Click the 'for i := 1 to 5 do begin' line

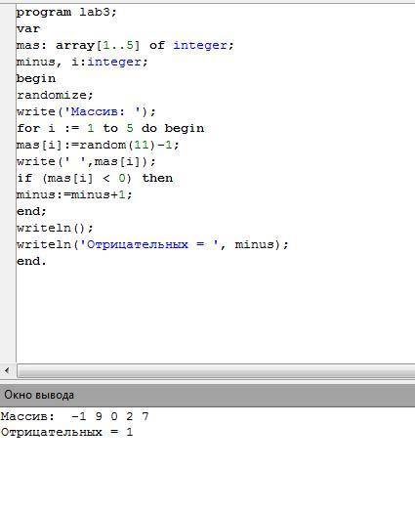point(110,128)
